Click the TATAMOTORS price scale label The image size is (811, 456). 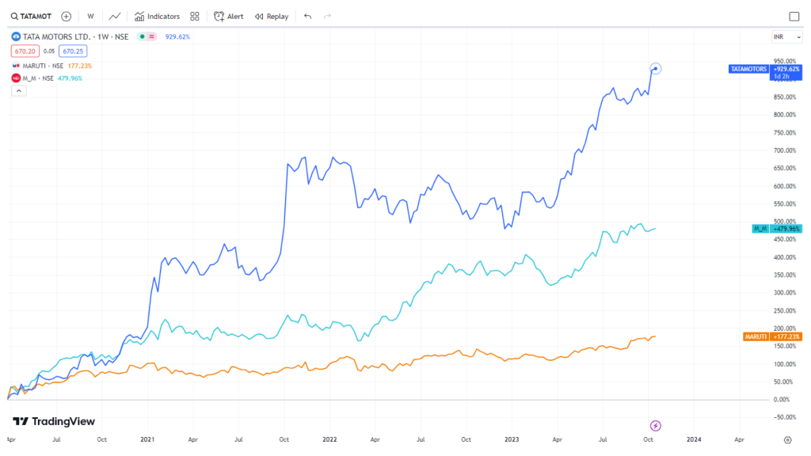(748, 69)
